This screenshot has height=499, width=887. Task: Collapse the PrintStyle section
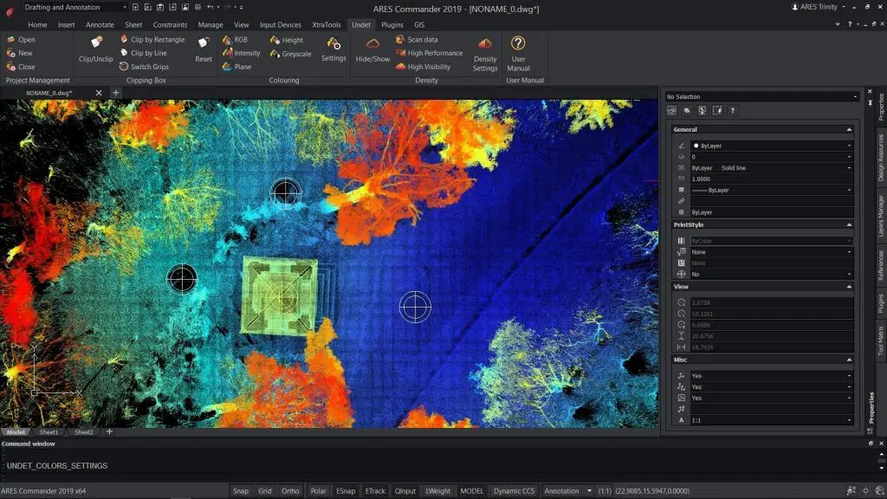pos(850,224)
